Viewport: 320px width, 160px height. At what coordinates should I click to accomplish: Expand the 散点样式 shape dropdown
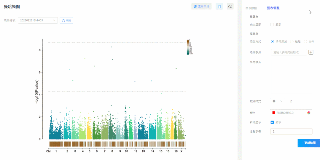(277, 101)
